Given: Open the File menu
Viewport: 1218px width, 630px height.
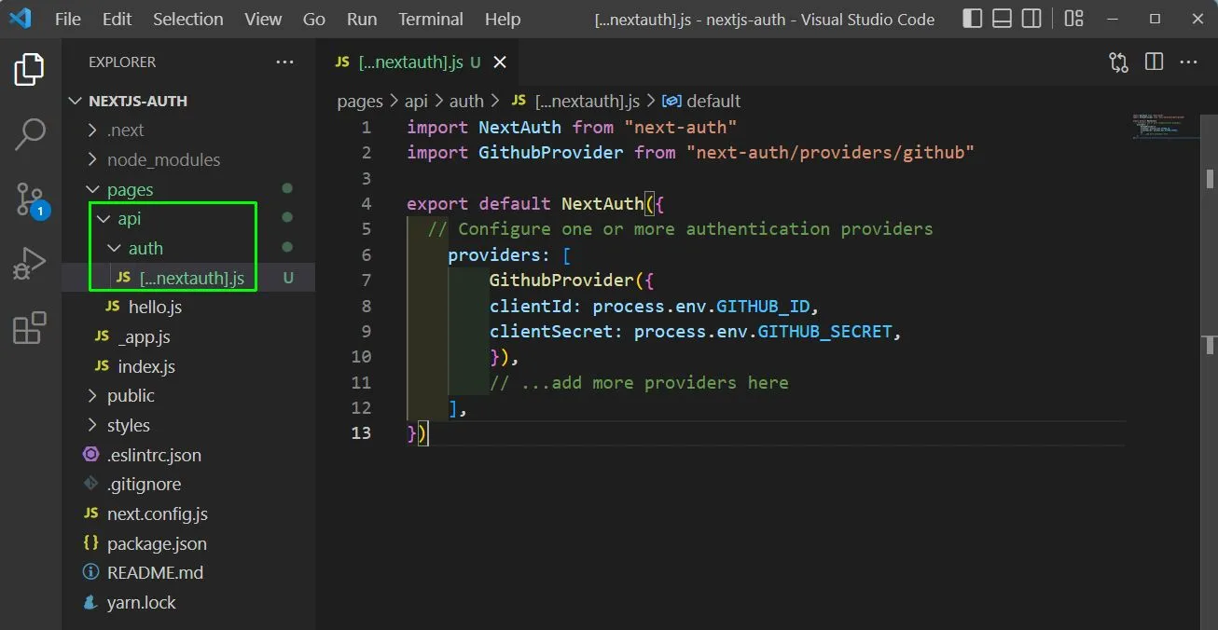Looking at the screenshot, I should coord(68,19).
